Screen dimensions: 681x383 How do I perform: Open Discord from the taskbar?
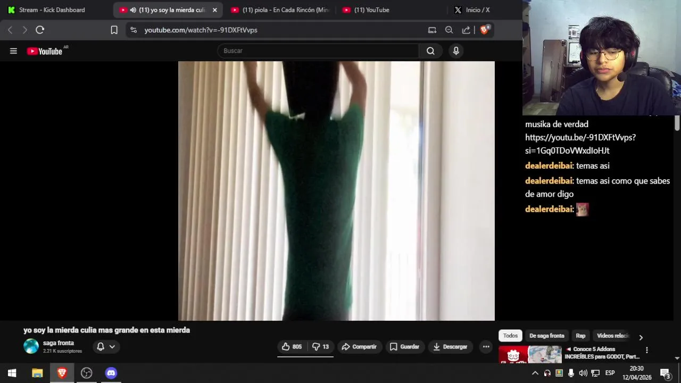(111, 373)
